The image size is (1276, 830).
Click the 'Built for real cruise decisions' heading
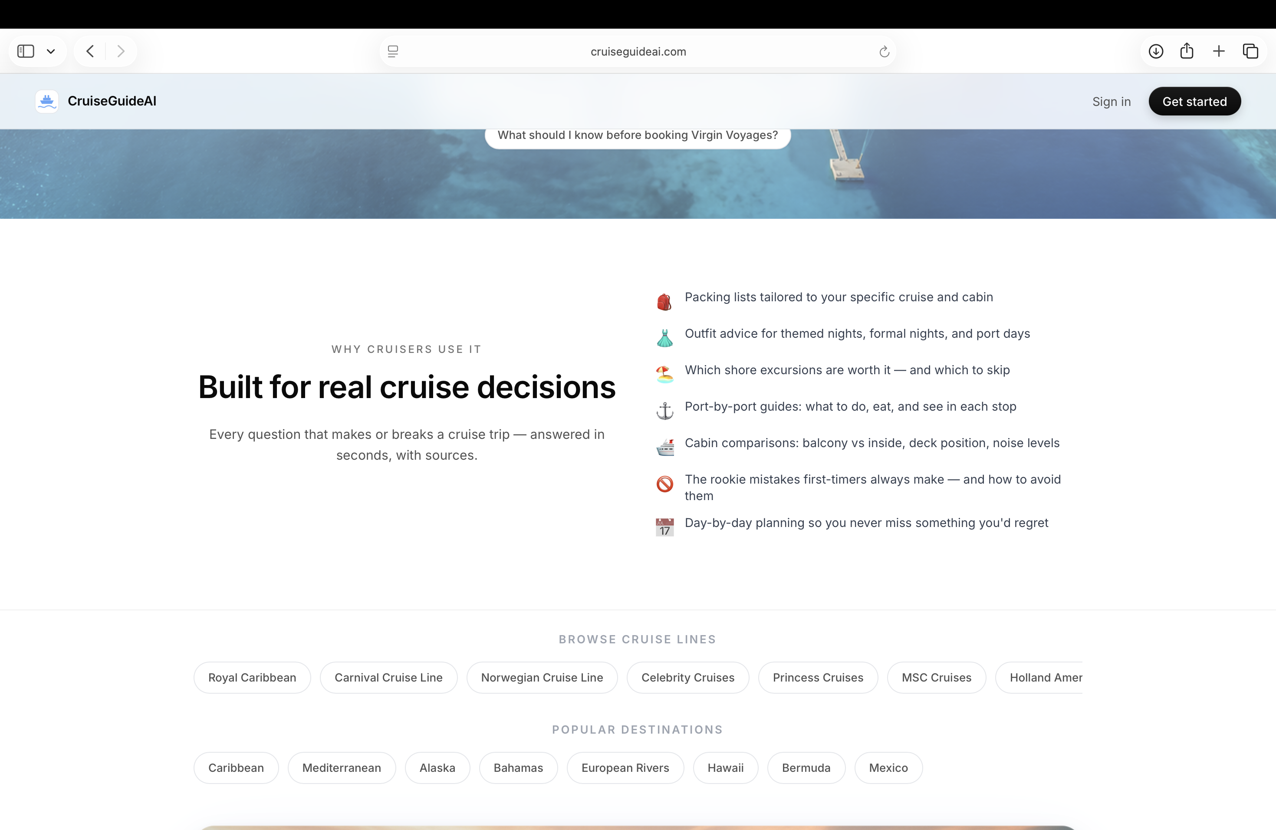coord(407,387)
